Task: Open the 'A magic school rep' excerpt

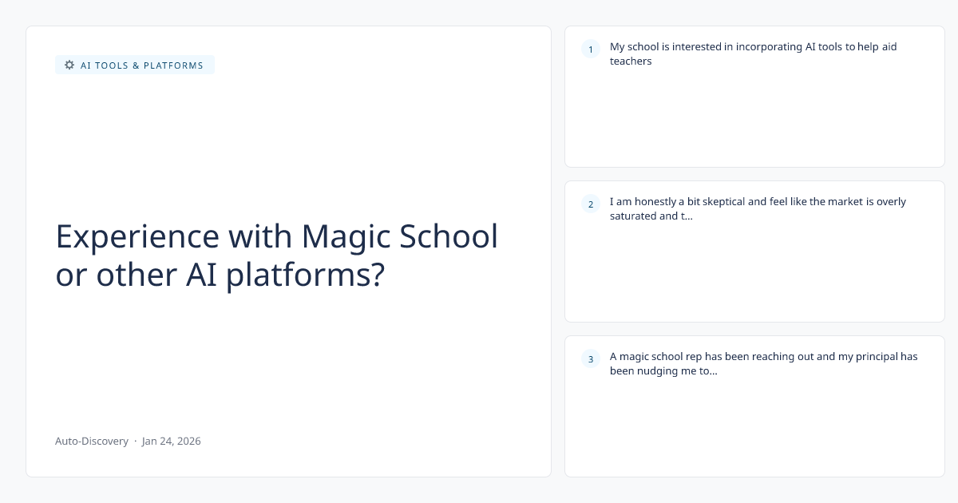Action: pos(763,357)
